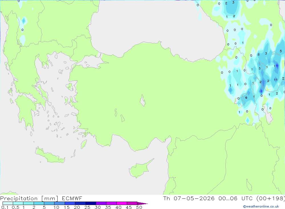Screen dimensions: 285x209
Task: Click the legend scale label "15"
Action: coord(67,207)
